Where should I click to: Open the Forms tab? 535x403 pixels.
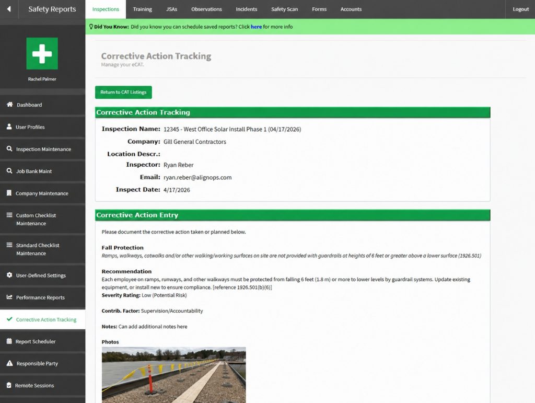[319, 9]
